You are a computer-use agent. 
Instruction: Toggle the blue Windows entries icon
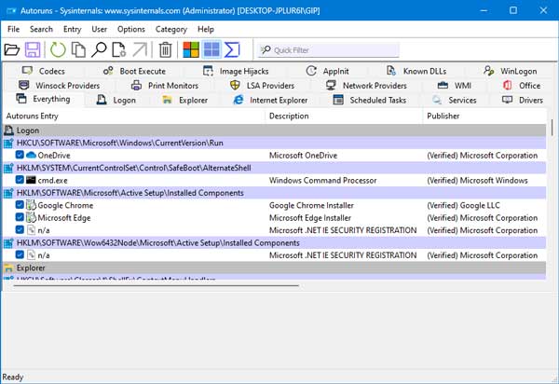point(211,49)
